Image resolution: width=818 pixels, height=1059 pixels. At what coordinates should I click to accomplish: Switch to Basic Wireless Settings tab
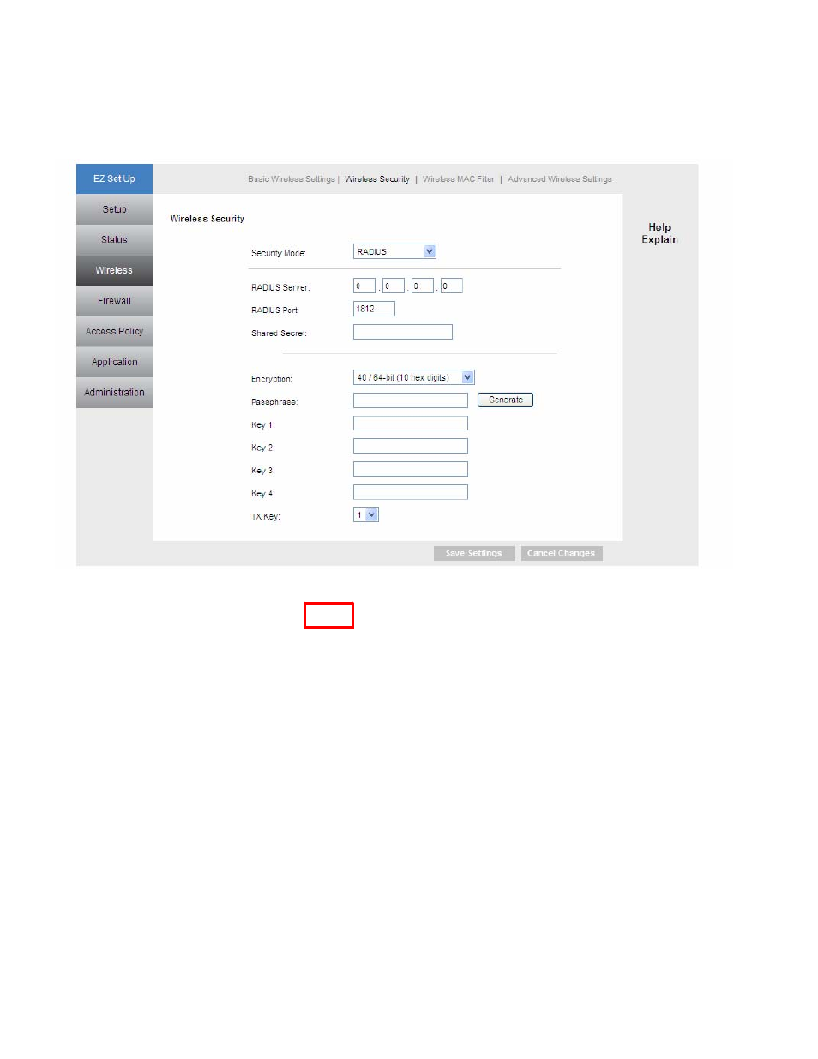(x=291, y=179)
